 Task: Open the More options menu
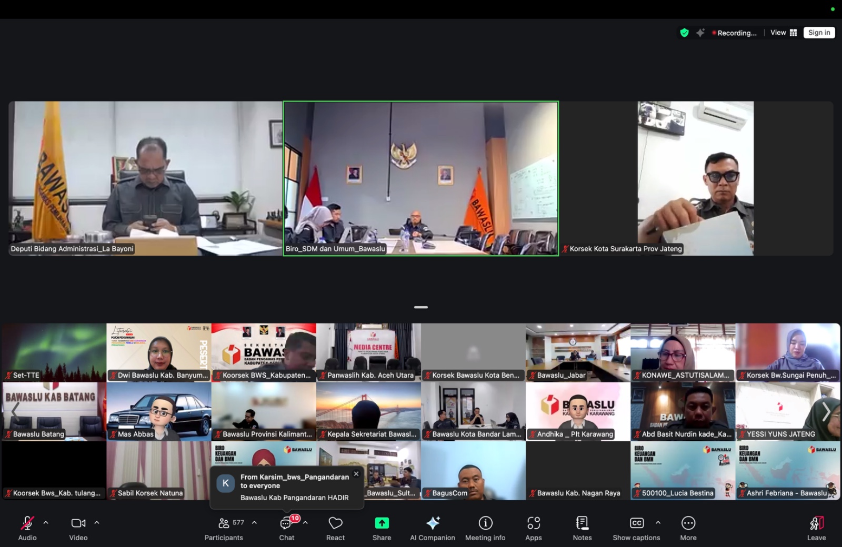[688, 528]
